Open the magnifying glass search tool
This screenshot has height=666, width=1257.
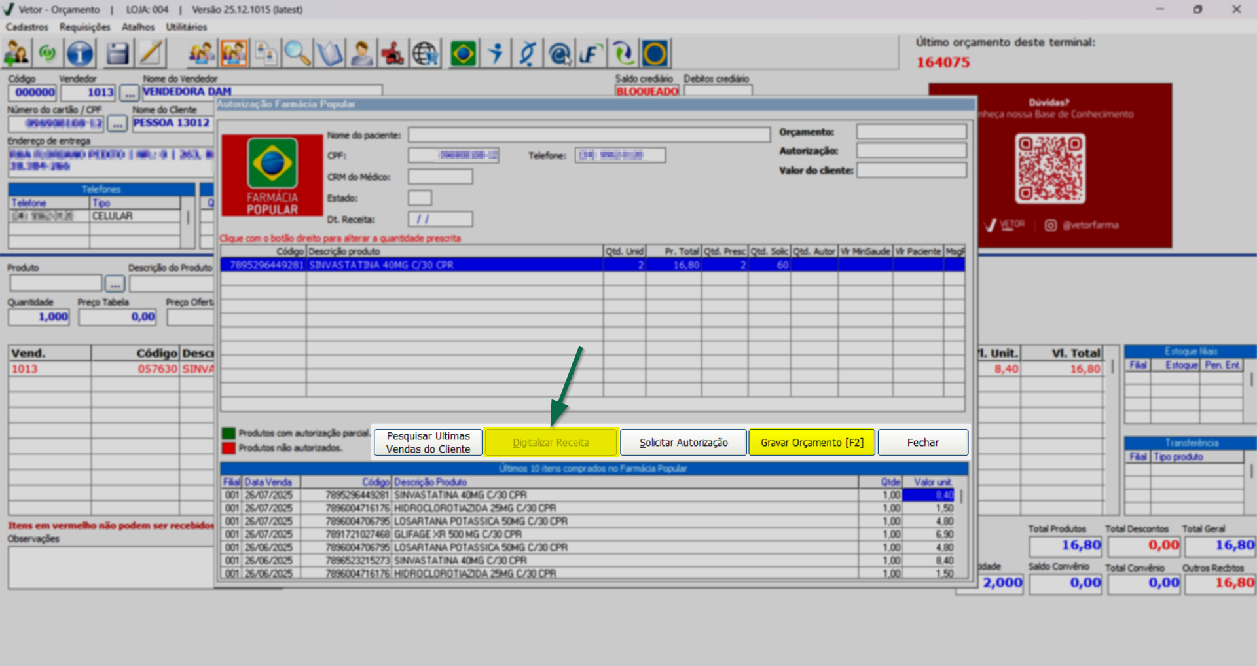(297, 54)
